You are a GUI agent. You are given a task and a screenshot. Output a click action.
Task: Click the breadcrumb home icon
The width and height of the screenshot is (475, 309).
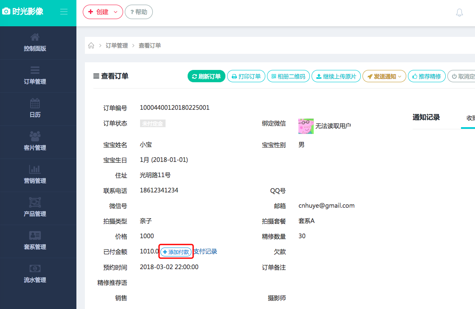(91, 45)
